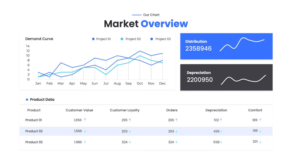The width and height of the screenshot is (292, 164).
Task: Click the Comfort column header
Action: pos(255,110)
